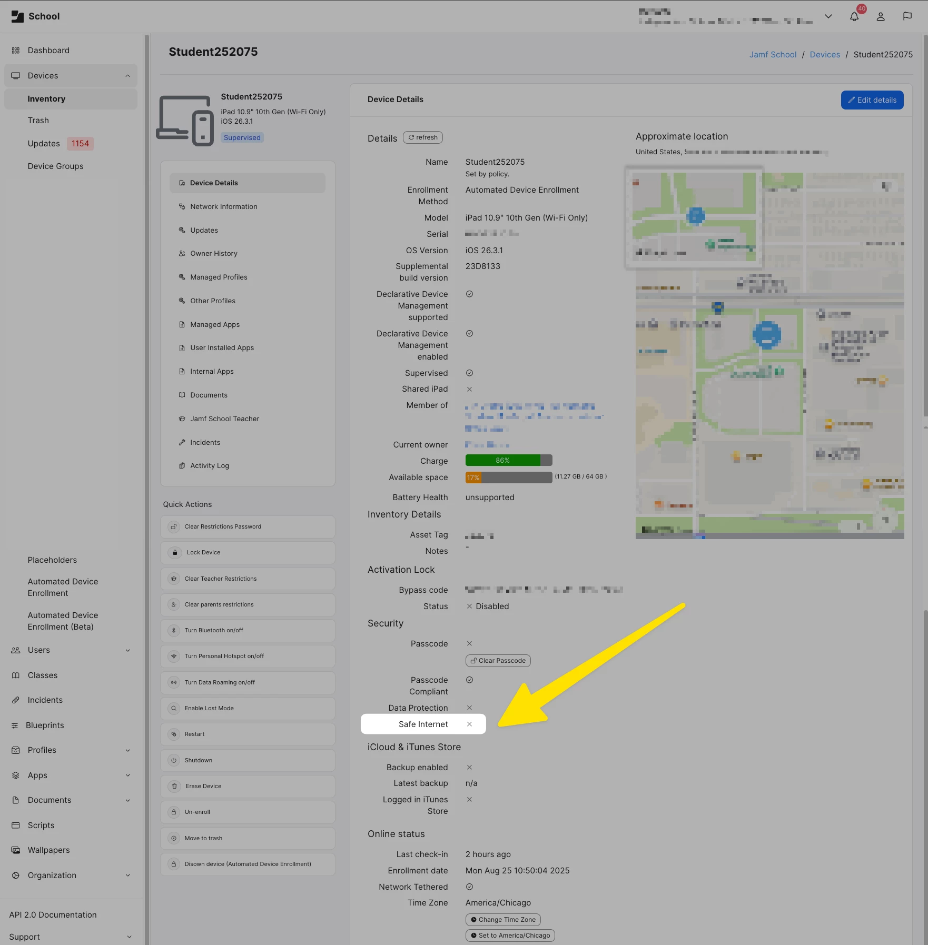Click the Move to trash icon
This screenshot has width=928, height=945.
click(174, 838)
